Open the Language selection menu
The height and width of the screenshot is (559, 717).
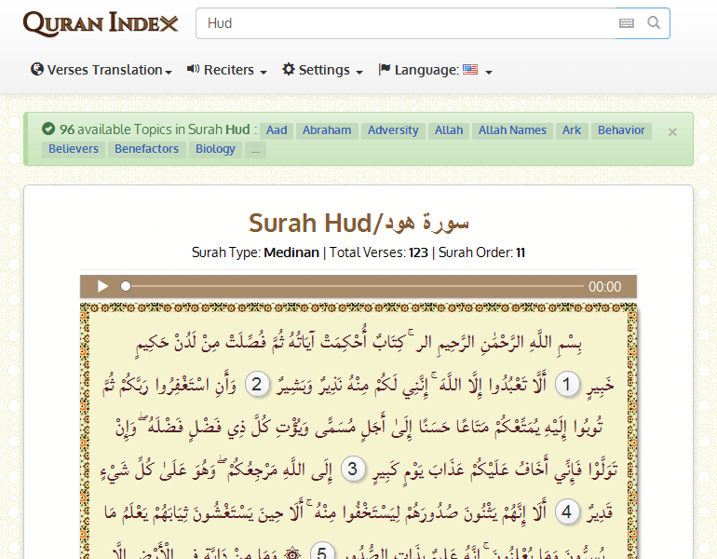click(x=435, y=70)
